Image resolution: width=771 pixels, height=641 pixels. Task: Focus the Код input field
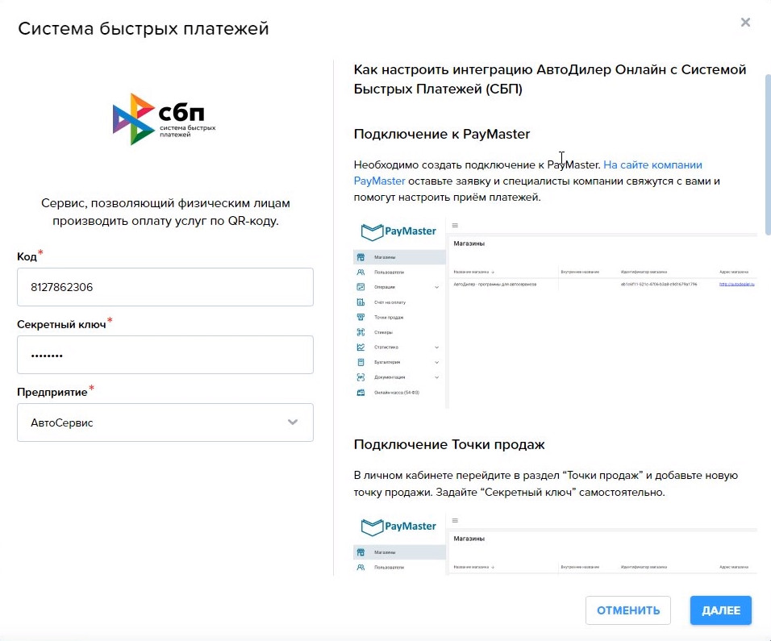click(165, 287)
